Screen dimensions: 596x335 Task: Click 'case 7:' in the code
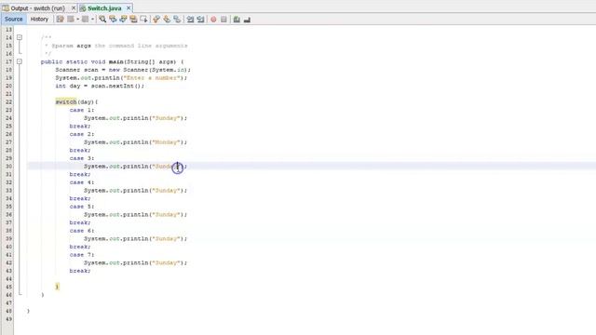point(82,255)
